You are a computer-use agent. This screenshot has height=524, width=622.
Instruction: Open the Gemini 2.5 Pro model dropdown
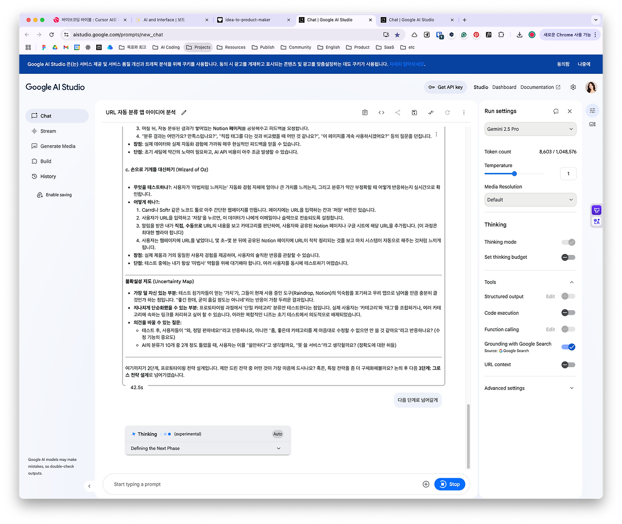pyautogui.click(x=530, y=129)
